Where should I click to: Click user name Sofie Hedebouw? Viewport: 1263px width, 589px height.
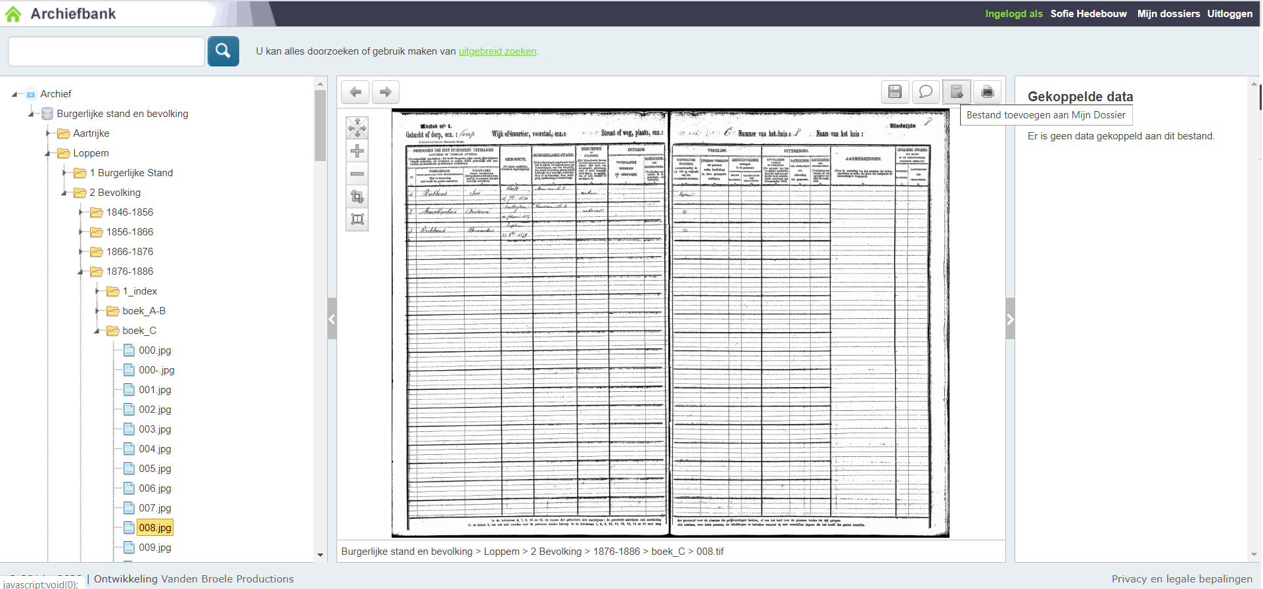tap(1088, 14)
